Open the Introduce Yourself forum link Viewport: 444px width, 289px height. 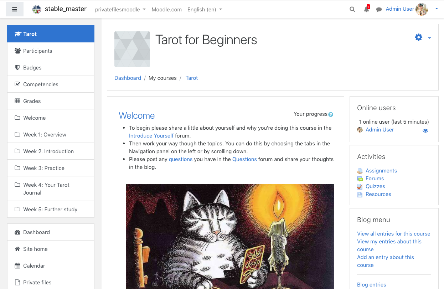[151, 136]
